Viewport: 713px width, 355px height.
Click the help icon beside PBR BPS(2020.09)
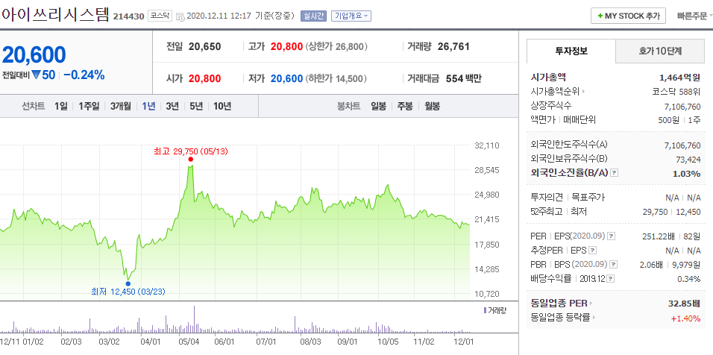[614, 264]
